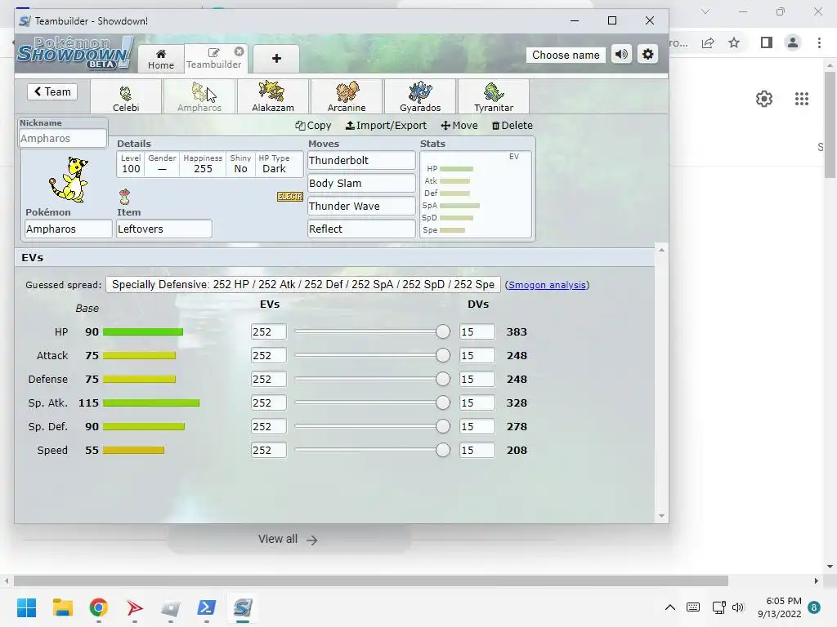
Task: Open the browser side panel icon
Action: tap(767, 42)
